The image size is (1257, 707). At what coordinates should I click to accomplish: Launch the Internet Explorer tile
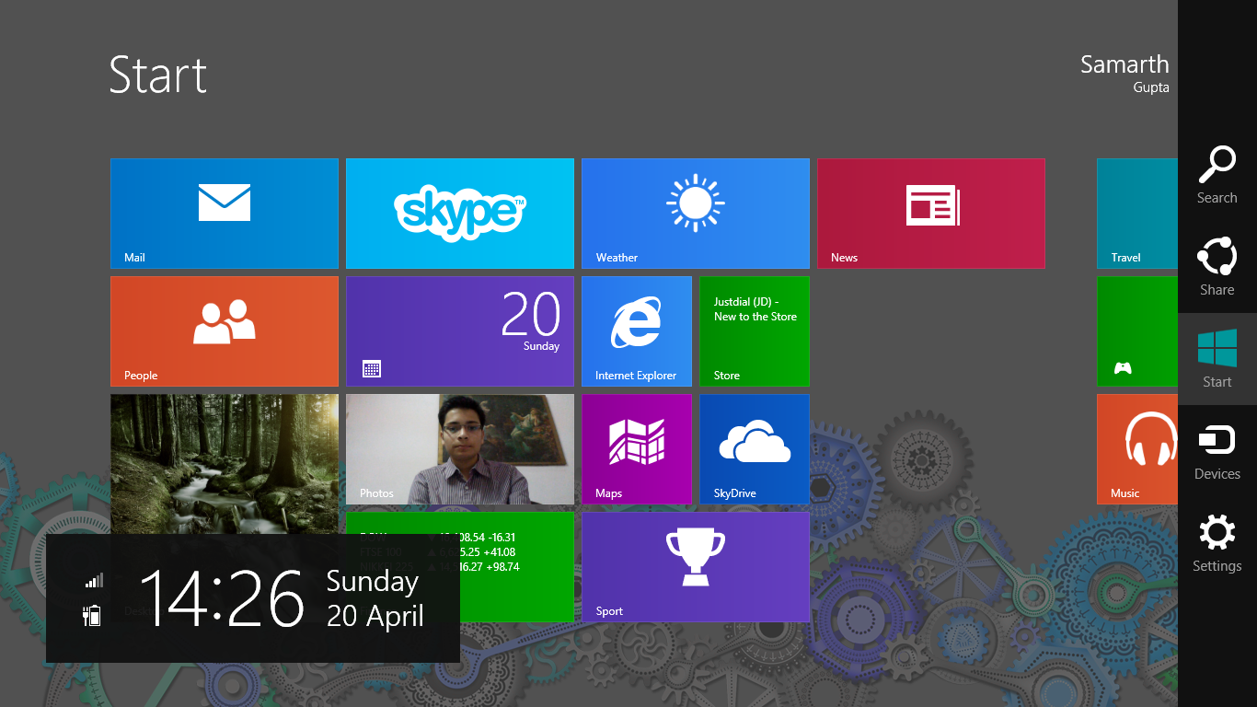[x=637, y=331]
